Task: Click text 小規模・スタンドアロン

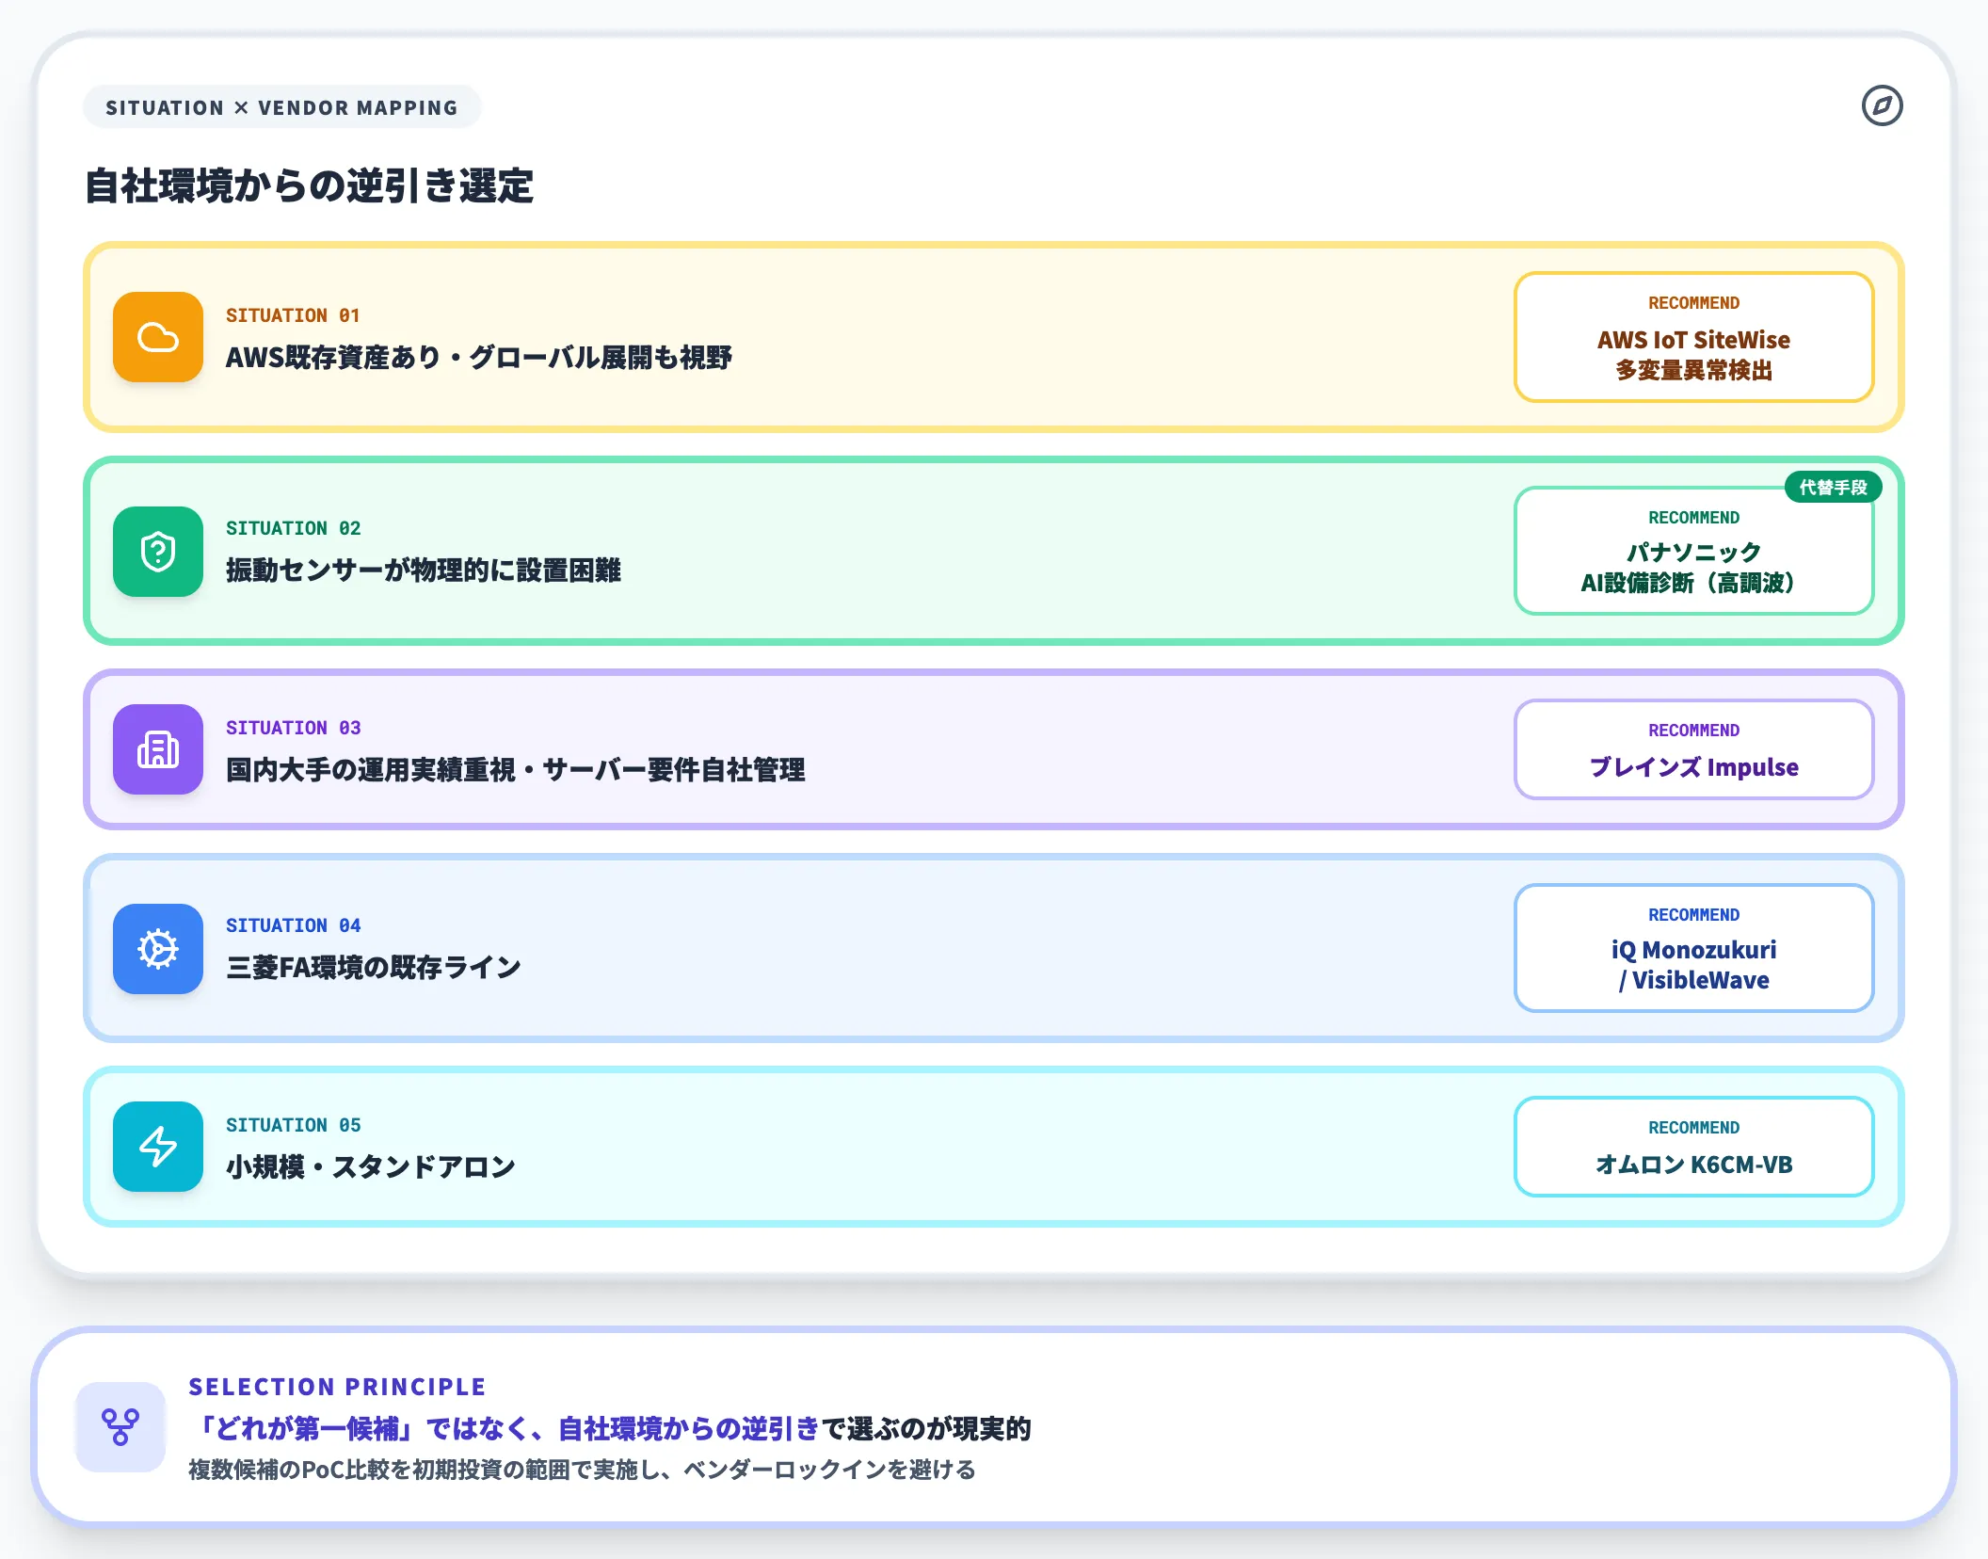Action: (371, 1167)
